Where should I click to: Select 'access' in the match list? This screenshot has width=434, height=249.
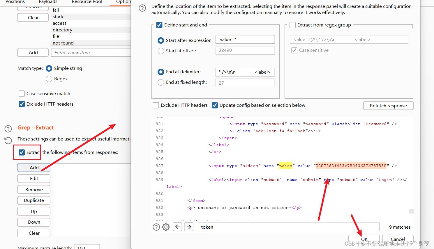click(x=91, y=23)
